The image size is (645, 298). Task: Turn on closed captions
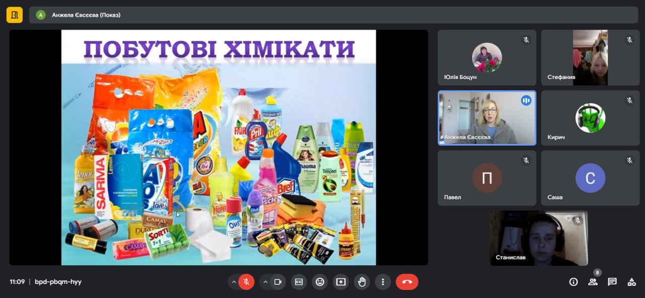coord(299,282)
